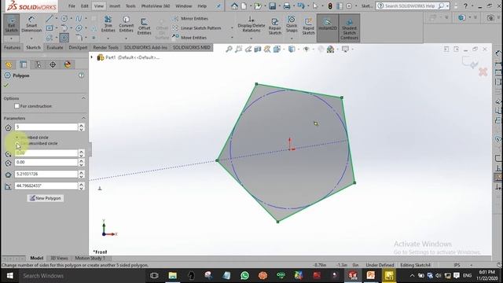
Task: Click the stepper beside the angle field
Action: pyautogui.click(x=82, y=186)
